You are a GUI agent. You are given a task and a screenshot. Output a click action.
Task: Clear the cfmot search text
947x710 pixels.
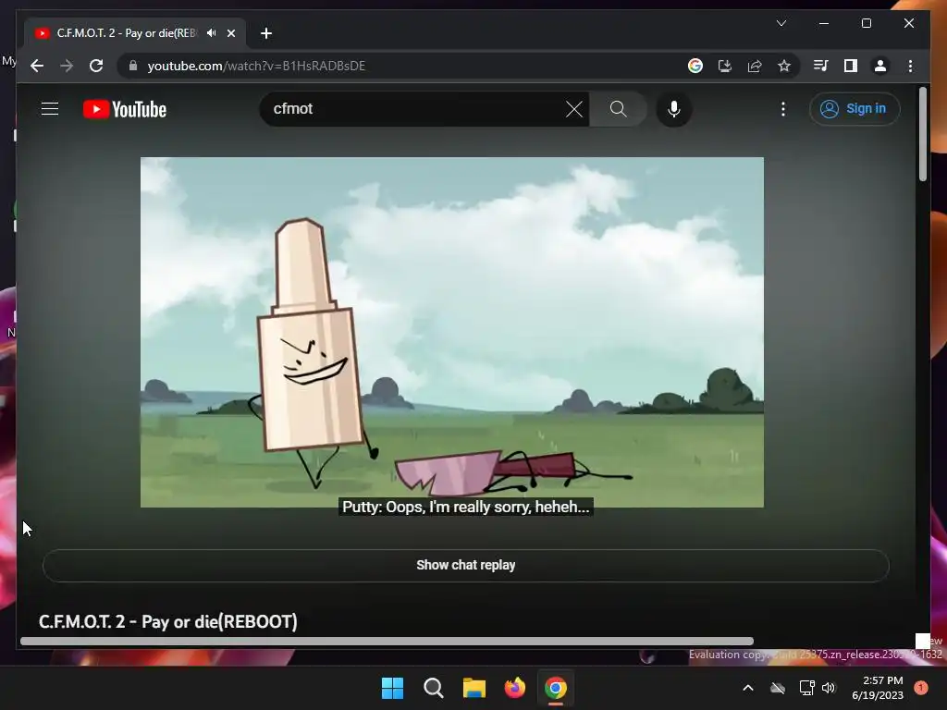(573, 109)
